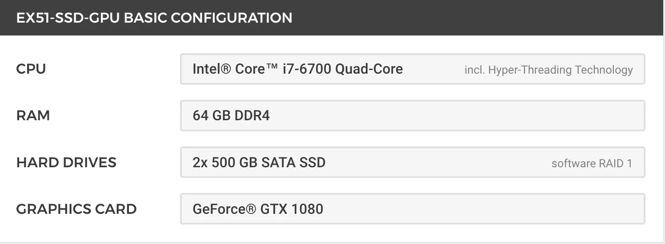Viewport: 665px width, 244px height.
Task: Select the RAM field with 64 GB DDR4
Action: click(x=413, y=116)
